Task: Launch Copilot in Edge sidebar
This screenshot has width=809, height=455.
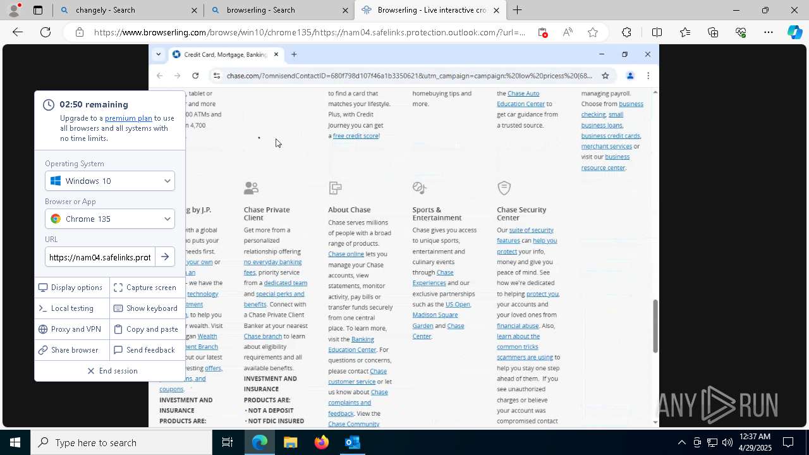Action: pos(794,32)
